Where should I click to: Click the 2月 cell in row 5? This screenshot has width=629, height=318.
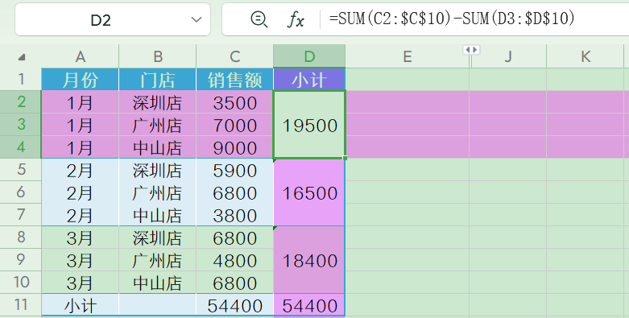pyautogui.click(x=81, y=170)
